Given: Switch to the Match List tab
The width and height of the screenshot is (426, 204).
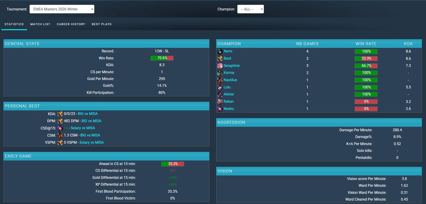Looking at the screenshot, I should [x=40, y=24].
